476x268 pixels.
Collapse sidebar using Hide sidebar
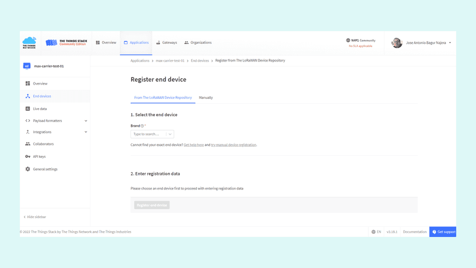[35, 217]
